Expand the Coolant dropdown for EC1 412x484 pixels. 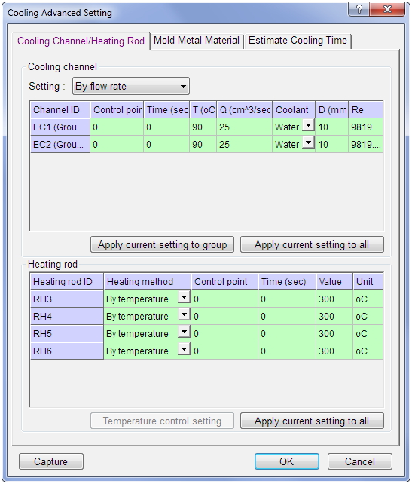(x=308, y=125)
